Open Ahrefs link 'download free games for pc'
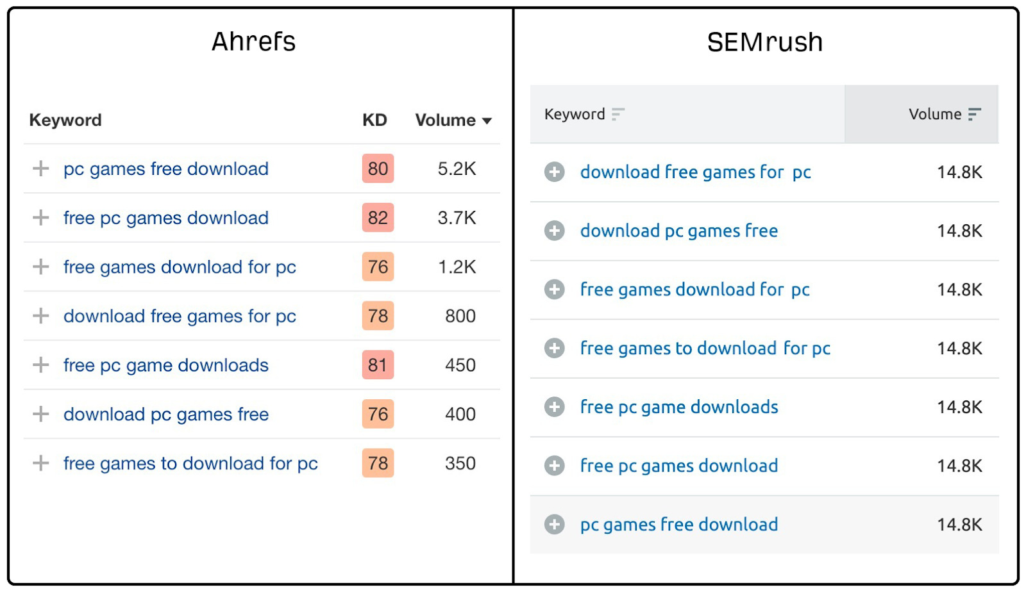 coord(180,316)
